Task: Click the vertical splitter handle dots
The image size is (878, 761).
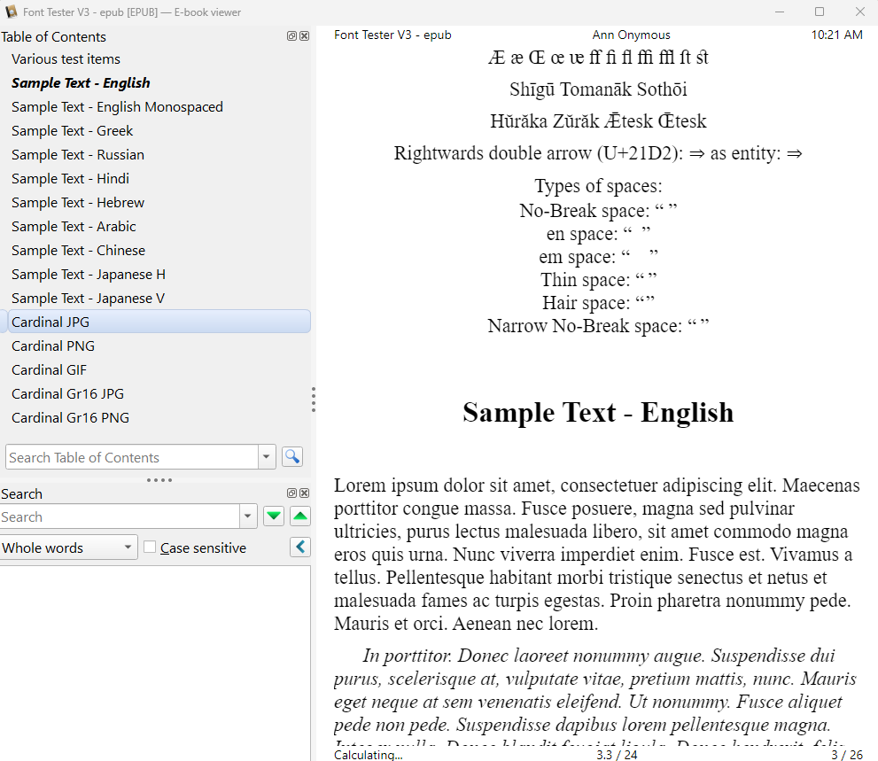Action: tap(314, 400)
